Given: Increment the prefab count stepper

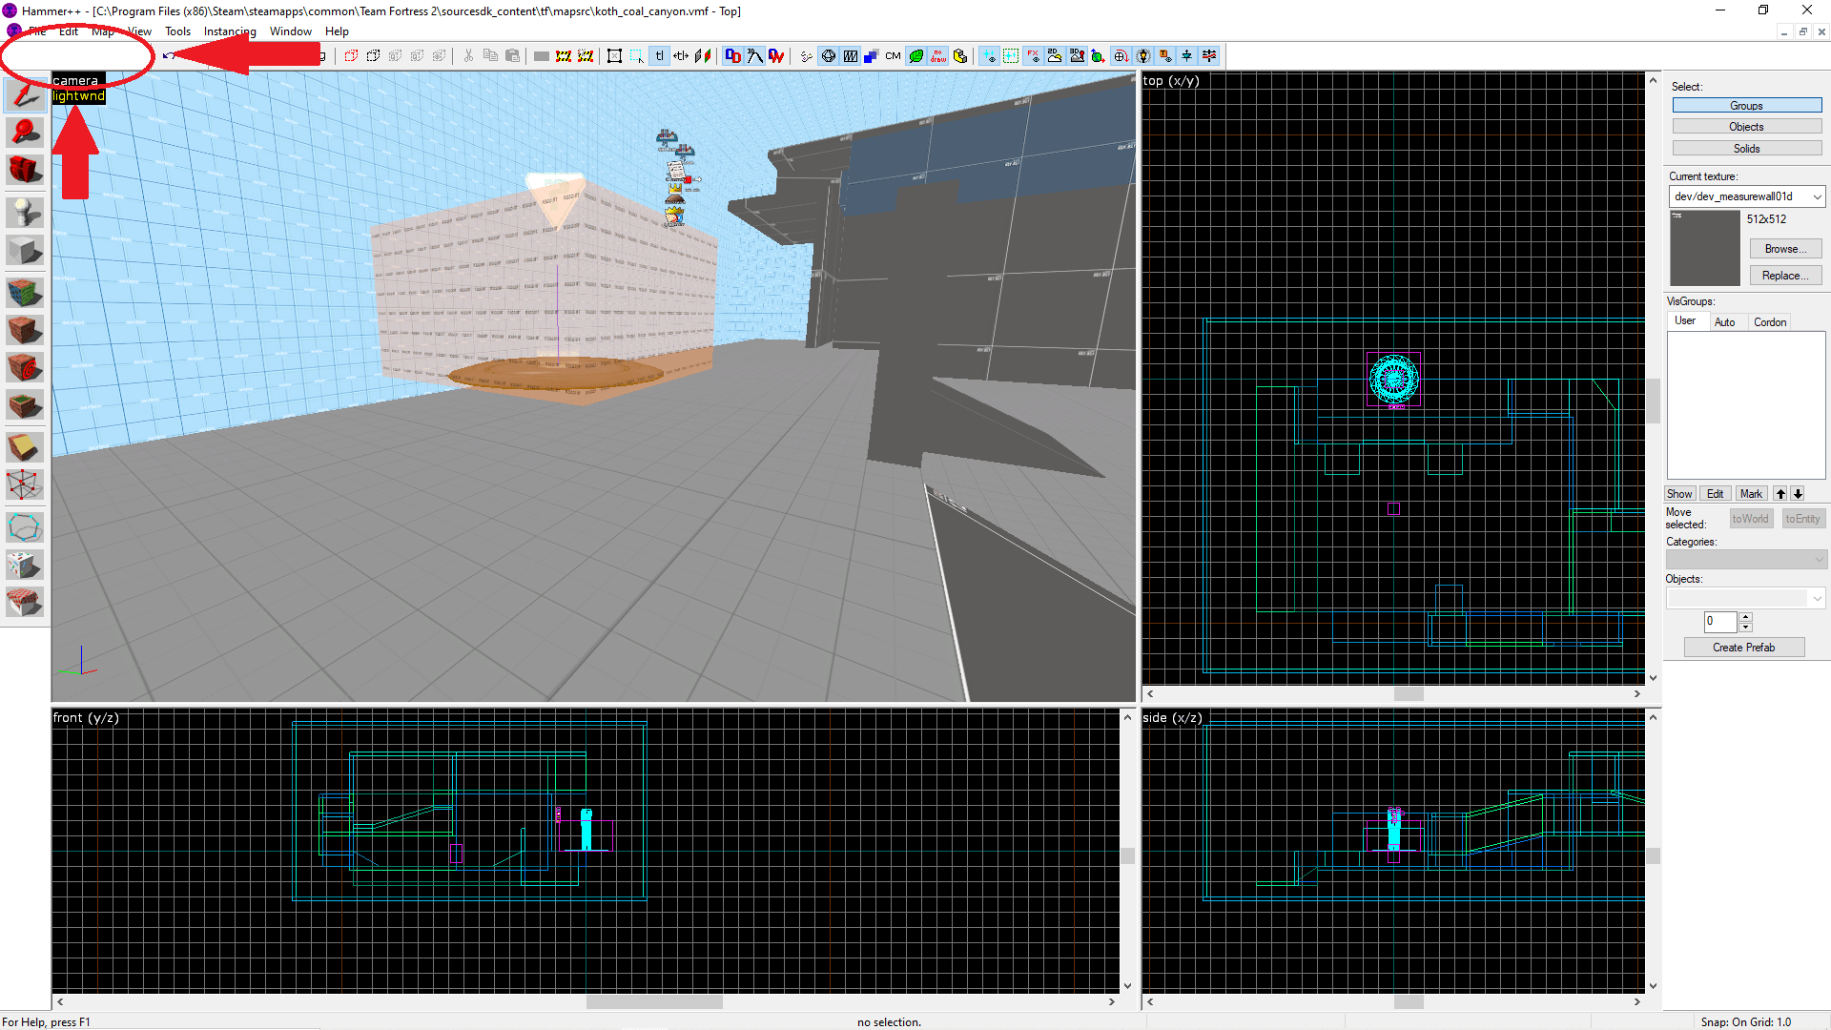Looking at the screenshot, I should click(1745, 616).
